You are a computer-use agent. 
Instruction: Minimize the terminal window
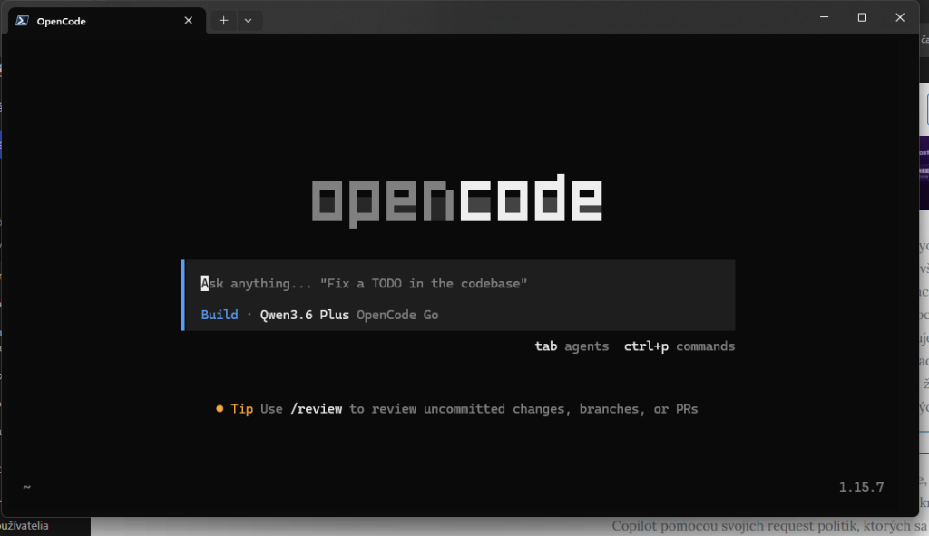pyautogui.click(x=824, y=18)
